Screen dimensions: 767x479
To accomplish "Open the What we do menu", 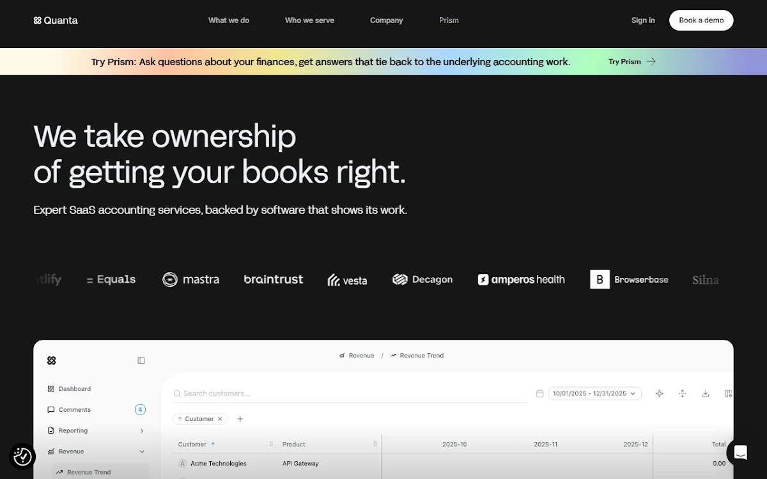I will coord(229,20).
